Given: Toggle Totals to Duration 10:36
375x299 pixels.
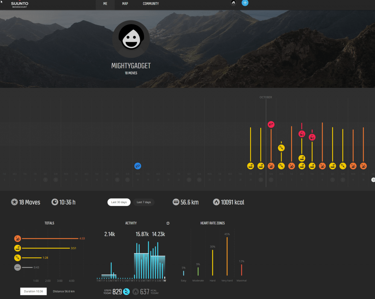Looking at the screenshot, I should coord(33,291).
